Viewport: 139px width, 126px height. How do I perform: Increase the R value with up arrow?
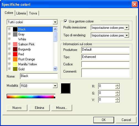click(117, 85)
